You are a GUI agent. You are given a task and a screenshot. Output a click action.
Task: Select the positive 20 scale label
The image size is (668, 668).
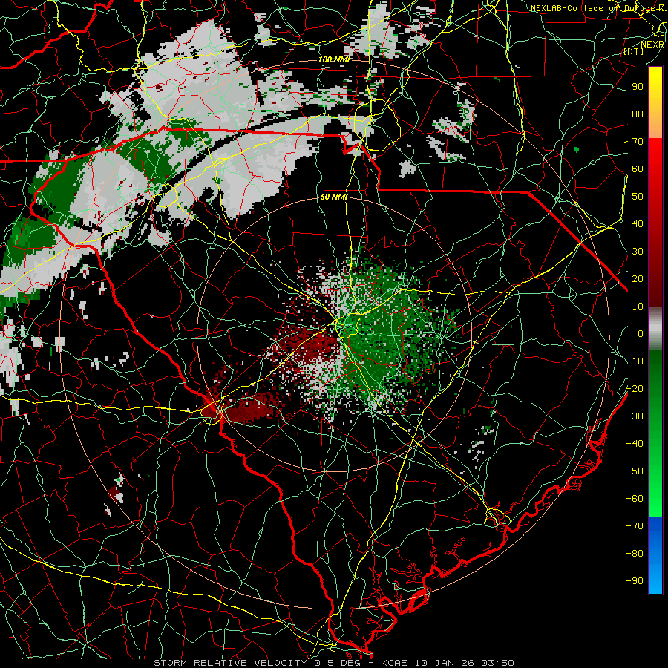coord(638,278)
